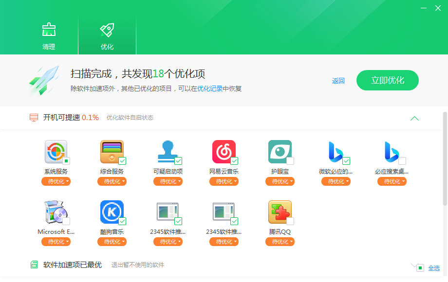Open 待优化 dropdown under Microsoft E...

pyautogui.click(x=56, y=242)
